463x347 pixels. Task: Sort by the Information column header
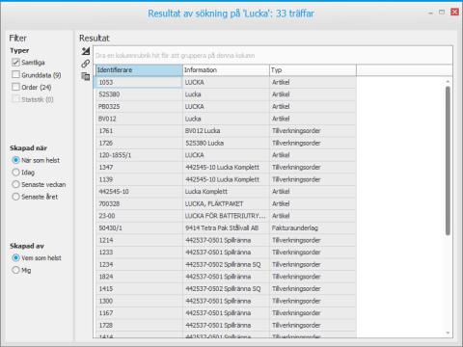(226, 70)
